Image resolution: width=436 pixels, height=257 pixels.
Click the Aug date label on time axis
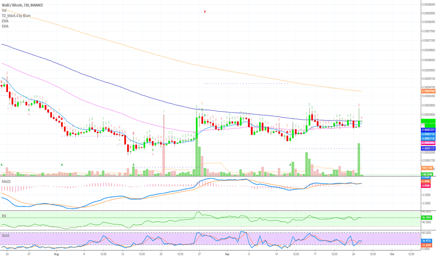pos(57,254)
